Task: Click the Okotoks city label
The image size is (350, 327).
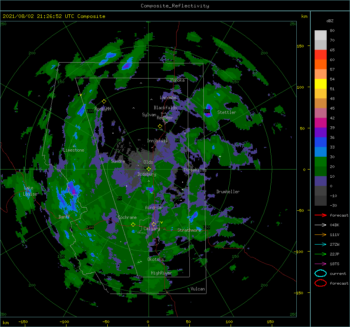Action: (156, 259)
